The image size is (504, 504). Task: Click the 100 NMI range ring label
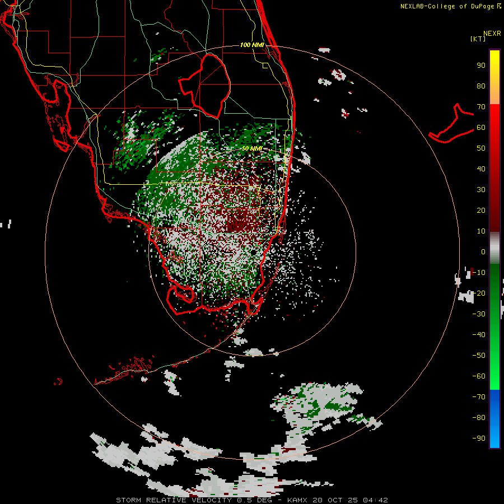(252, 45)
